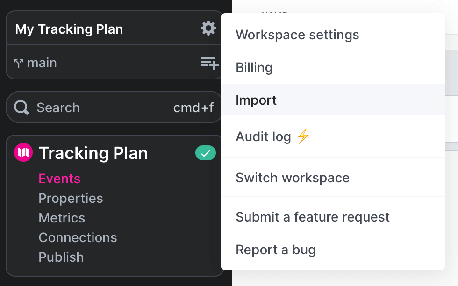The width and height of the screenshot is (458, 286).
Task: Open the Properties section
Action: [x=71, y=198]
